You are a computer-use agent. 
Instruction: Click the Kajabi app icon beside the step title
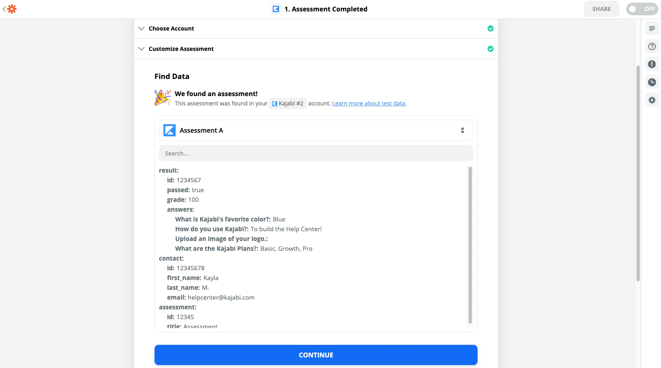tap(276, 9)
